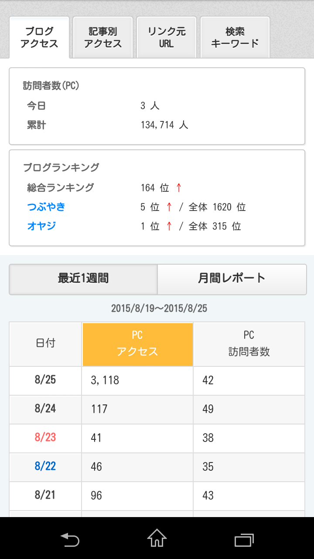
Task: Select the PC訪問者数 column header
Action: point(249,344)
